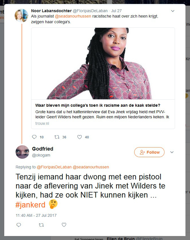This screenshot has height=240, width=190.
Task: Like Godfried's reply tweet
Action: click(64, 225)
